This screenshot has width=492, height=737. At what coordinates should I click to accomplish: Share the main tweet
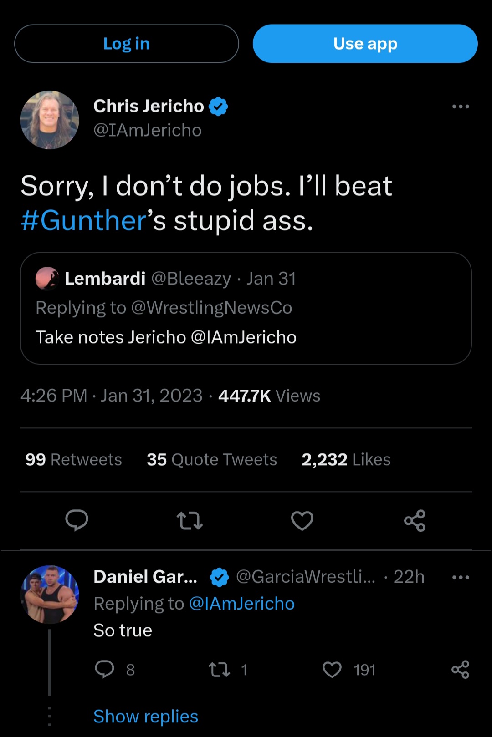point(415,520)
